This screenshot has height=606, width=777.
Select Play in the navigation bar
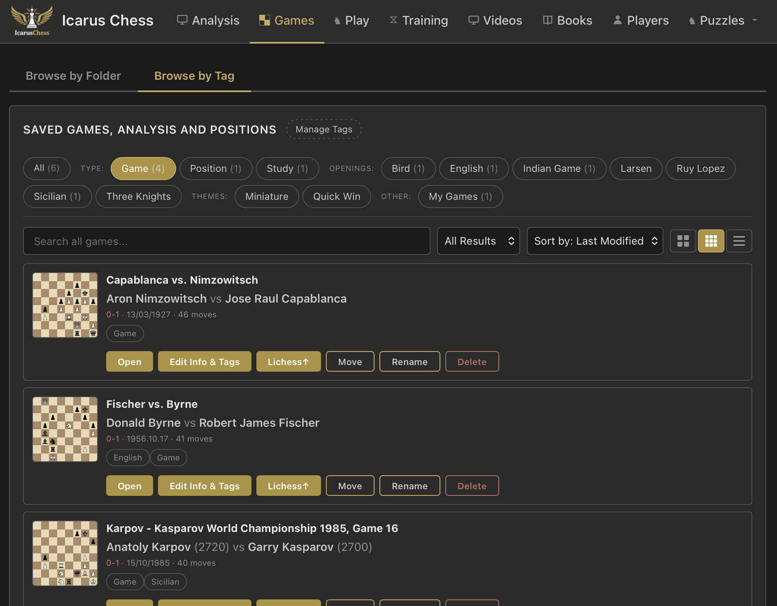(x=351, y=20)
